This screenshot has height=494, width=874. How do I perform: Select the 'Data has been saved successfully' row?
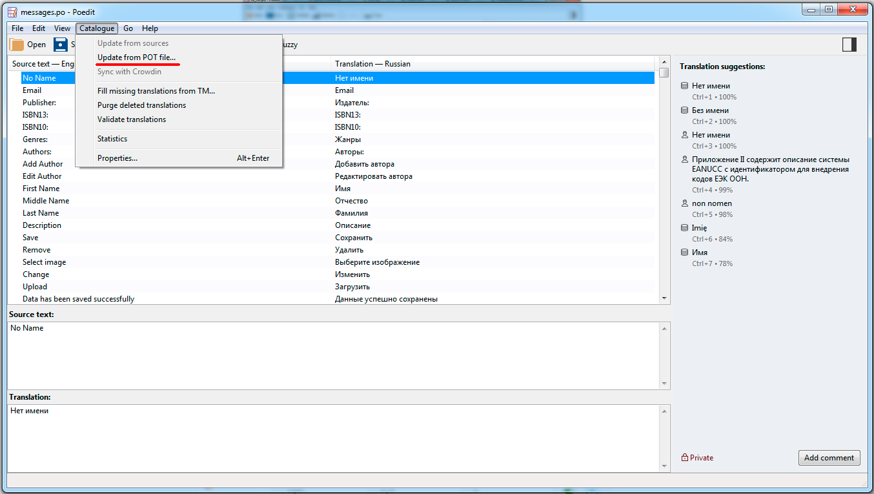point(78,299)
